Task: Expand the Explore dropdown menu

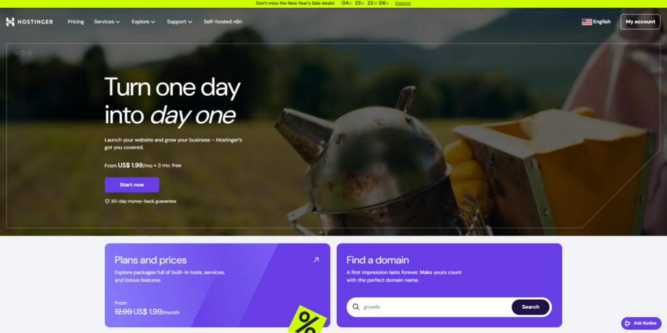Action: [x=143, y=22]
